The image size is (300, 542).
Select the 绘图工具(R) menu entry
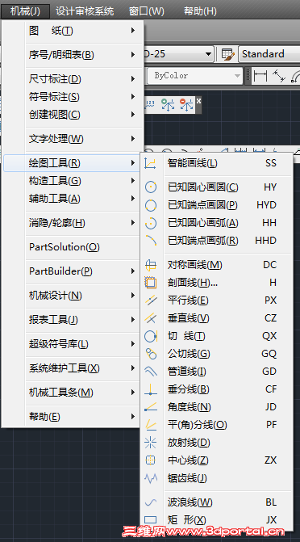click(72, 163)
